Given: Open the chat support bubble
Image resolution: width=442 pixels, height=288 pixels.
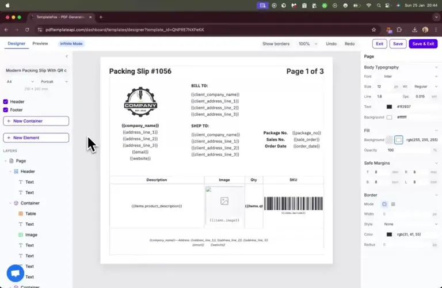Looking at the screenshot, I should click(x=15, y=273).
